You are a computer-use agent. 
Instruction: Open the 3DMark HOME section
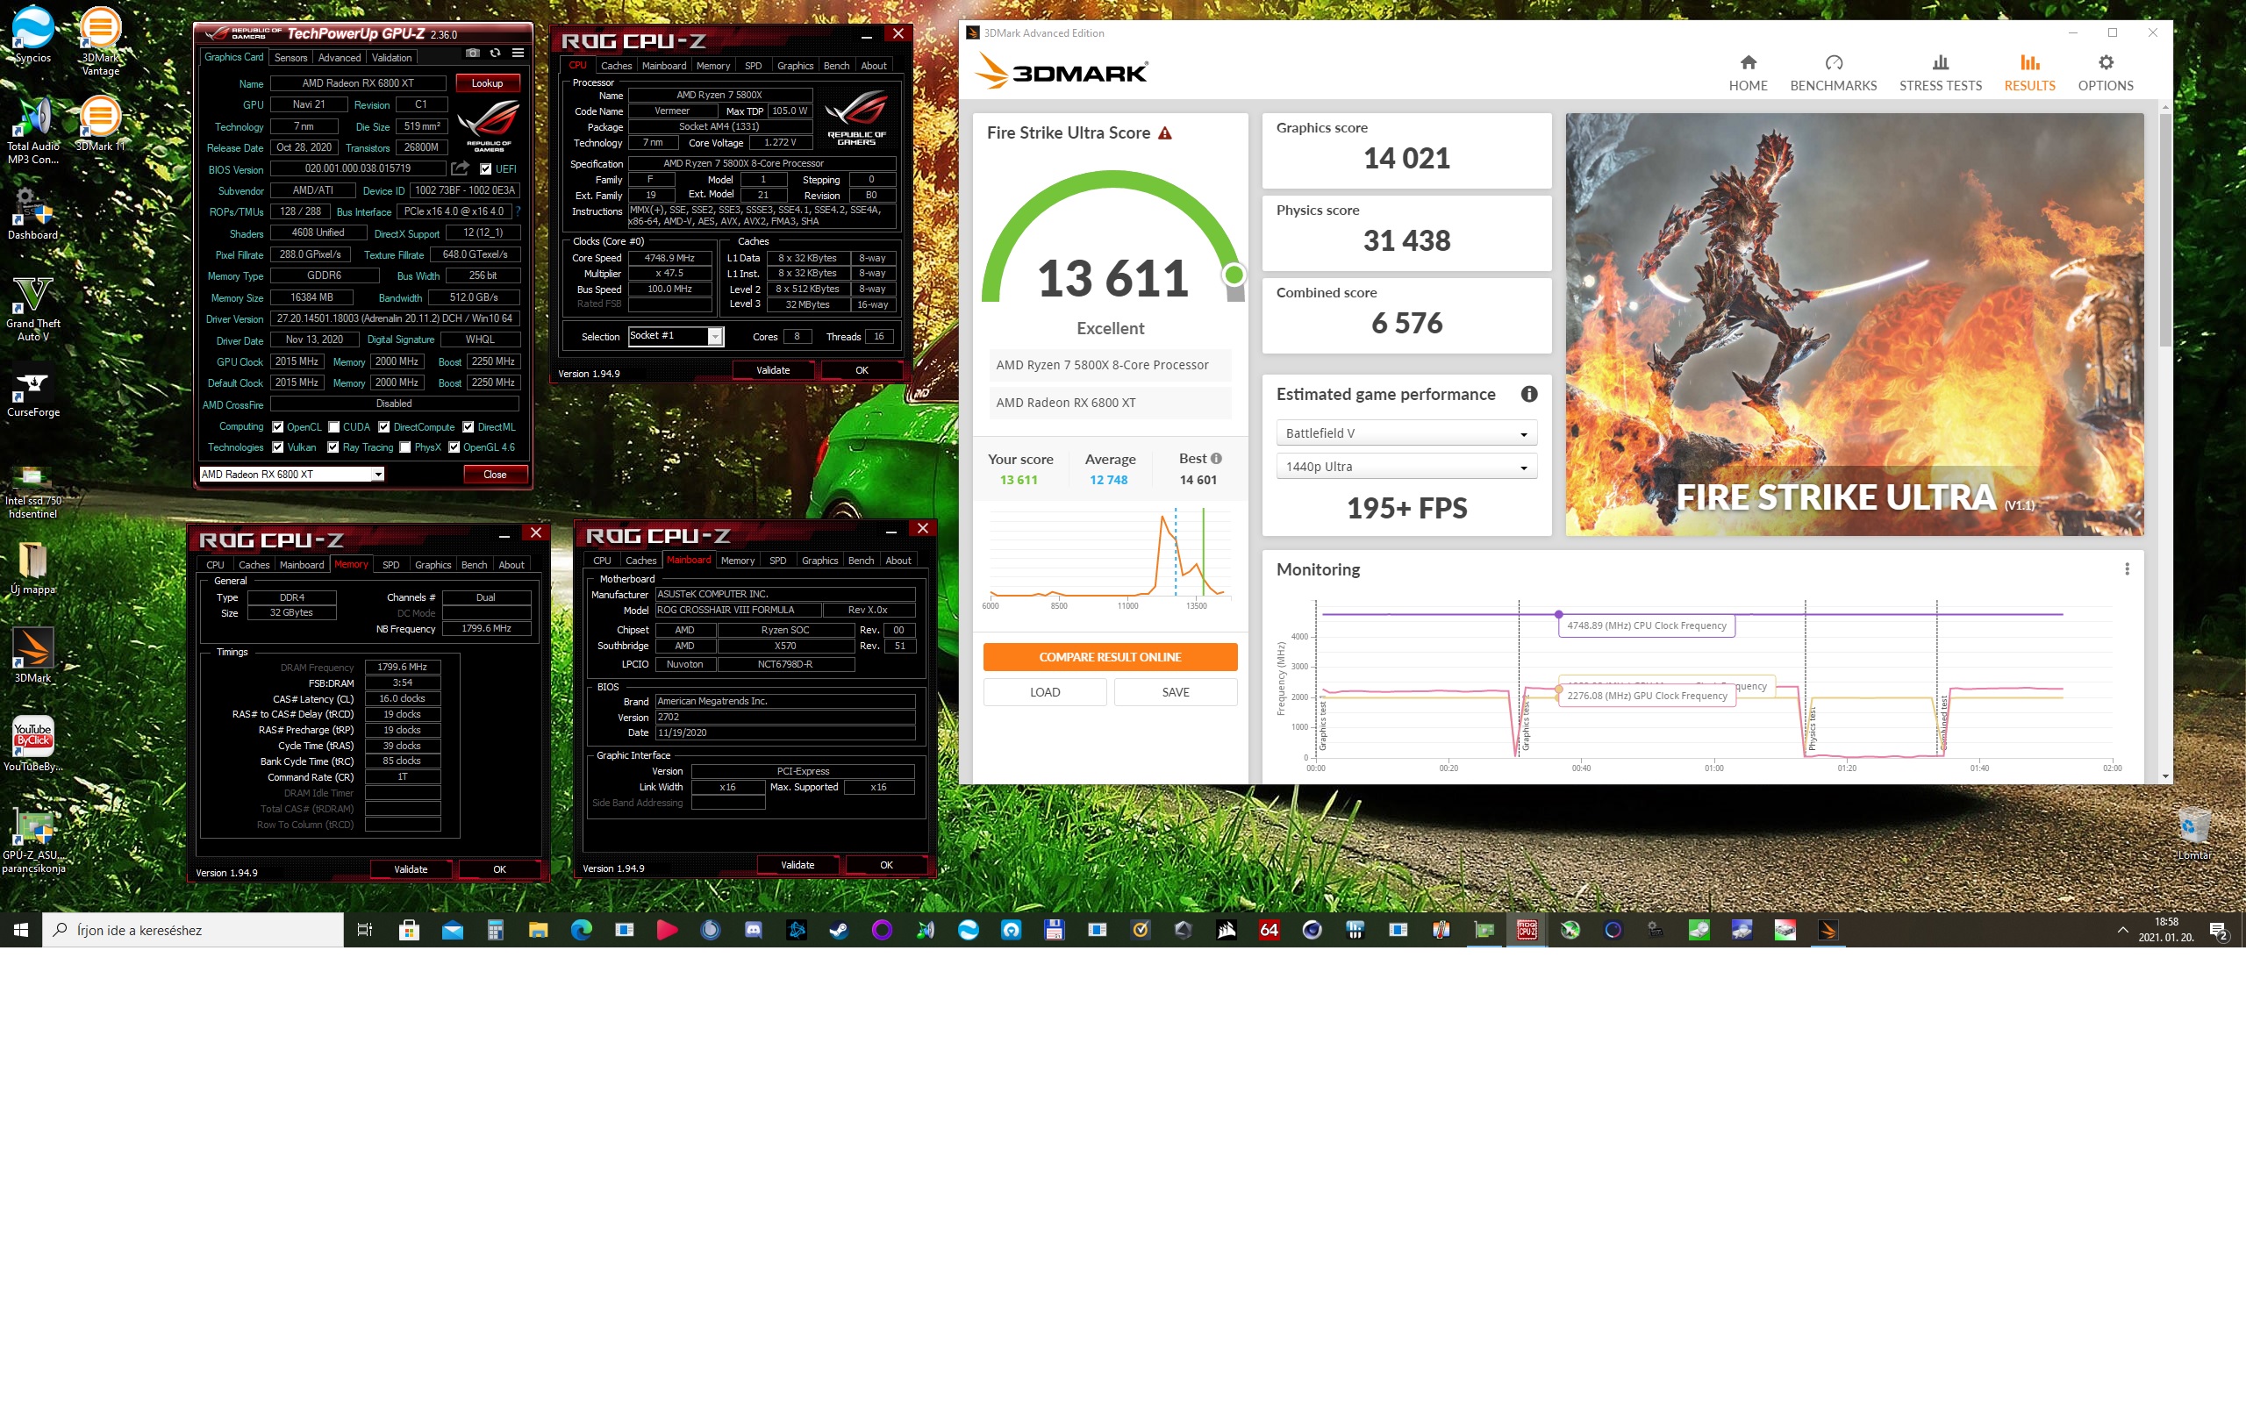click(1748, 73)
